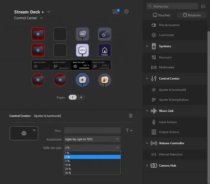
Task: Open the icon picker arrow on the sun preview
Action: (x=34, y=130)
